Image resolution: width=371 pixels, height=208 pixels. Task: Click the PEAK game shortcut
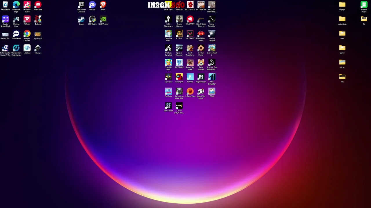click(212, 91)
